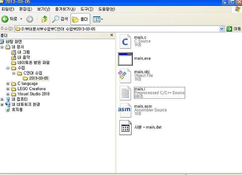This screenshot has width=242, height=175.
Task: Select 내 컴퓨터 in folder tree
Action: pyautogui.click(x=19, y=99)
